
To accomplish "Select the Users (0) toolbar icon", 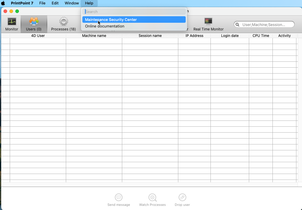I will pos(34,22).
